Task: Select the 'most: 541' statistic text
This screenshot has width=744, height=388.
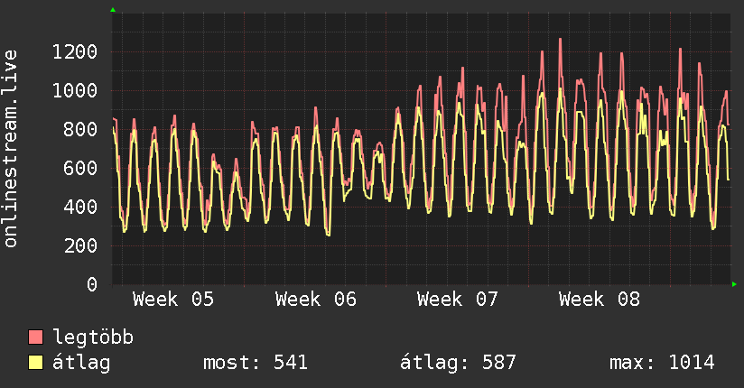Action: tap(256, 363)
